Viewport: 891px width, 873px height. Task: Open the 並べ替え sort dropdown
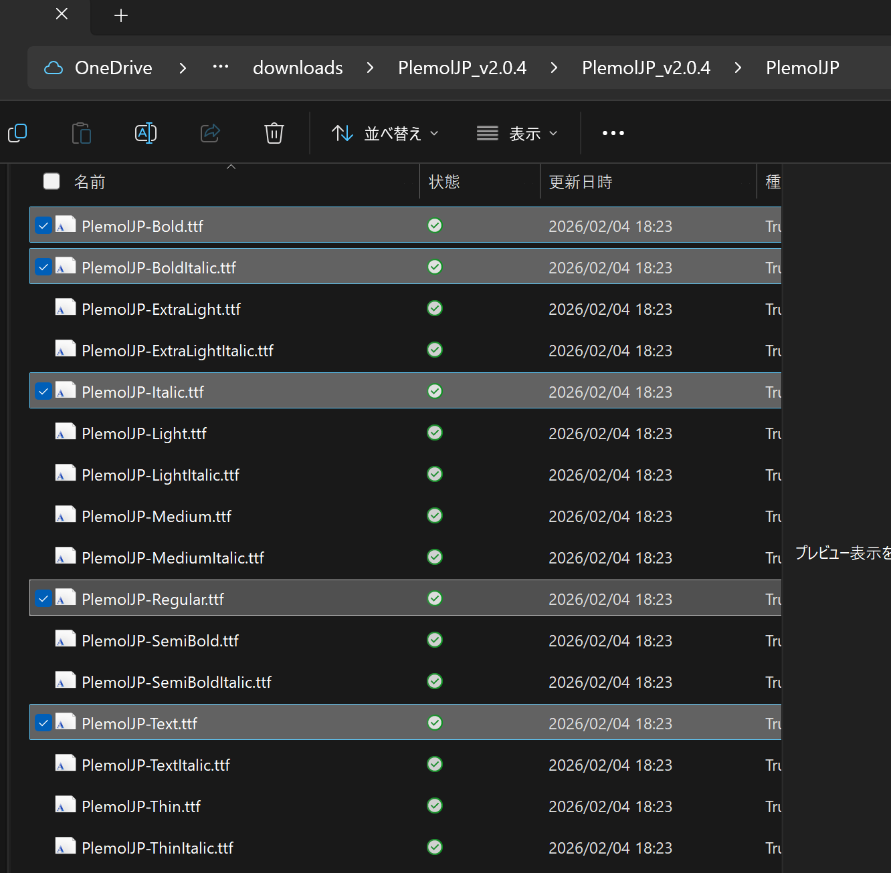point(386,133)
